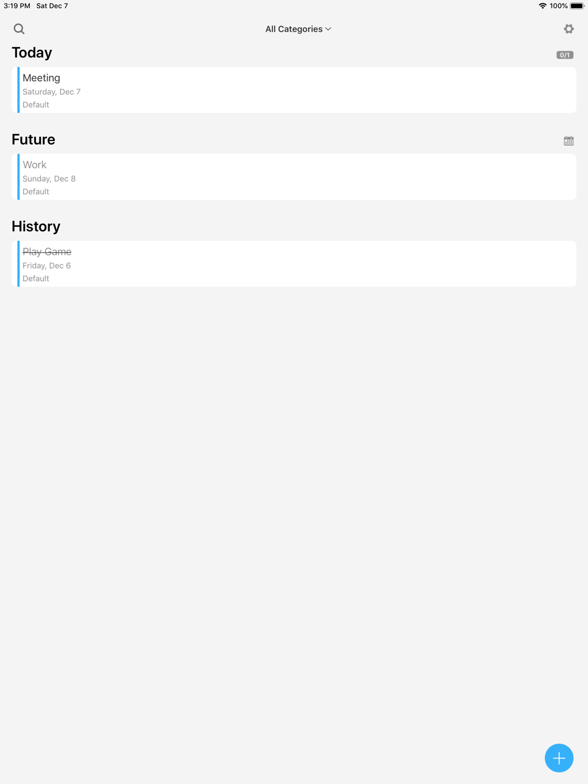
Task: Open the completed Play Game task
Action: pos(294,264)
